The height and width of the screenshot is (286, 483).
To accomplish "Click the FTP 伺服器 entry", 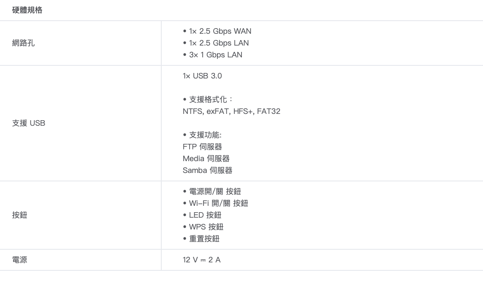I will [x=202, y=147].
